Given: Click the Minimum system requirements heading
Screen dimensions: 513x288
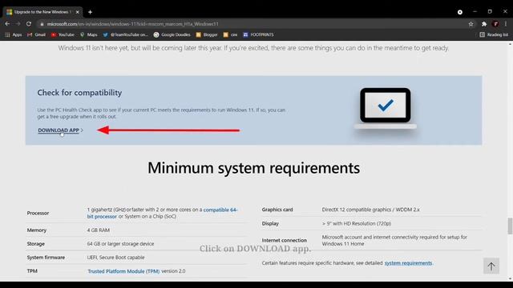Looking at the screenshot, I should click(x=253, y=168).
